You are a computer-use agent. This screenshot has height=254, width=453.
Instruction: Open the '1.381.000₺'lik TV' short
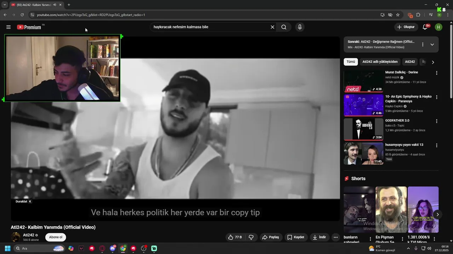423,210
